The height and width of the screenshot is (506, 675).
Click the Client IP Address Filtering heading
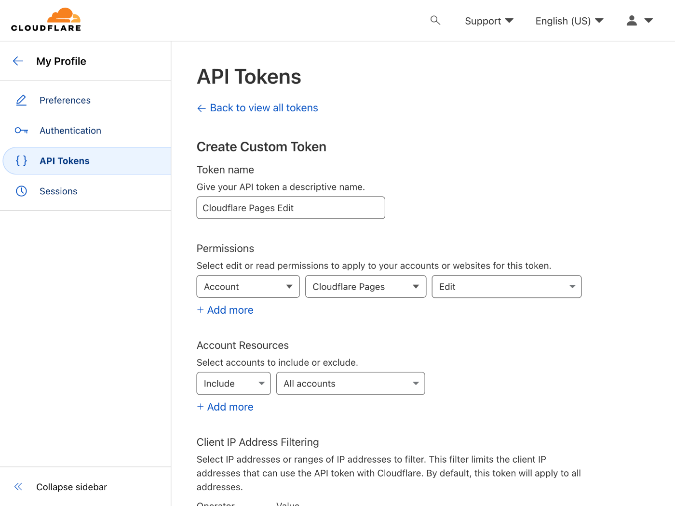point(258,442)
